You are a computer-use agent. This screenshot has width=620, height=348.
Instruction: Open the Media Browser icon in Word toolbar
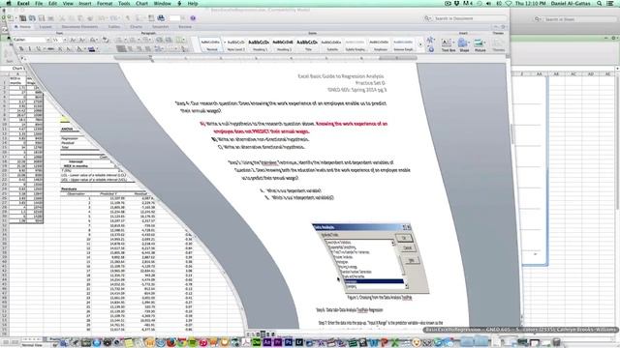[x=161, y=18]
